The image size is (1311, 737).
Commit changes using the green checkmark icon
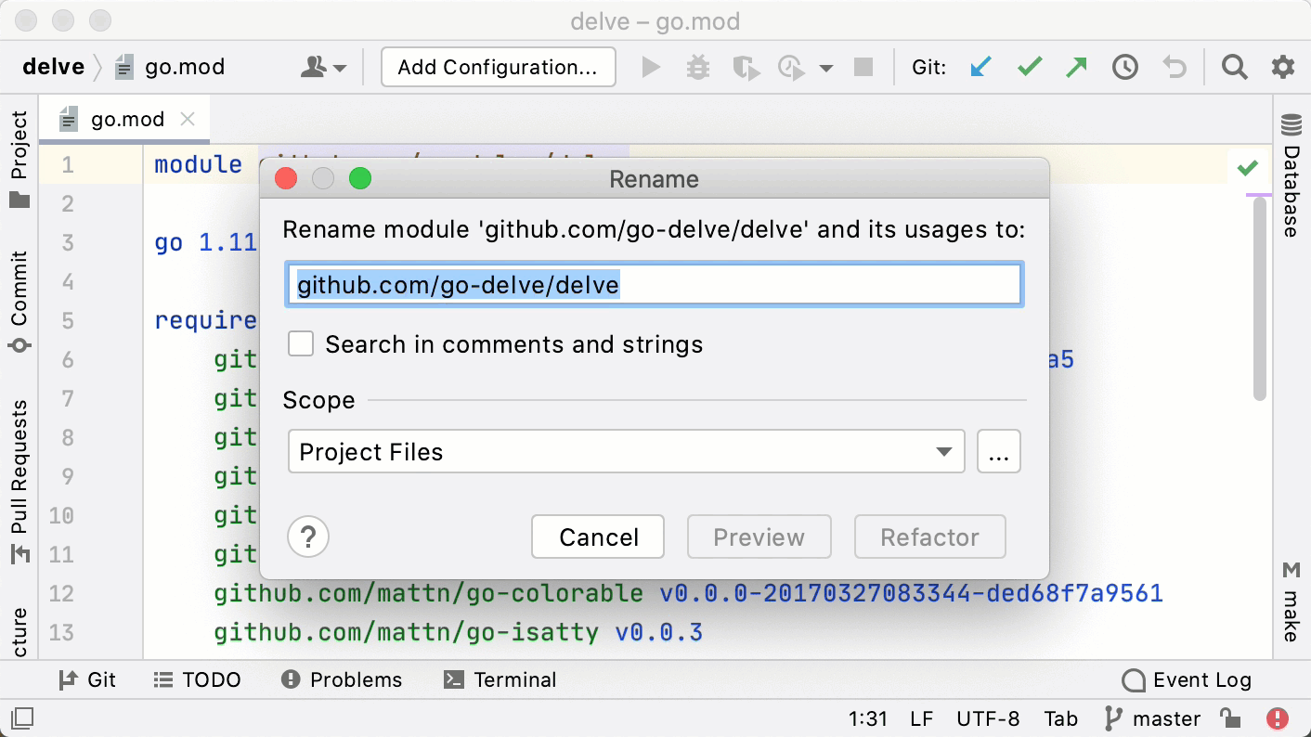[1029, 66]
